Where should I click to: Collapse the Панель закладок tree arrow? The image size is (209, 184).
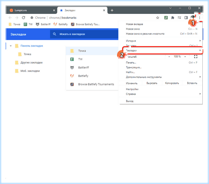(11, 46)
